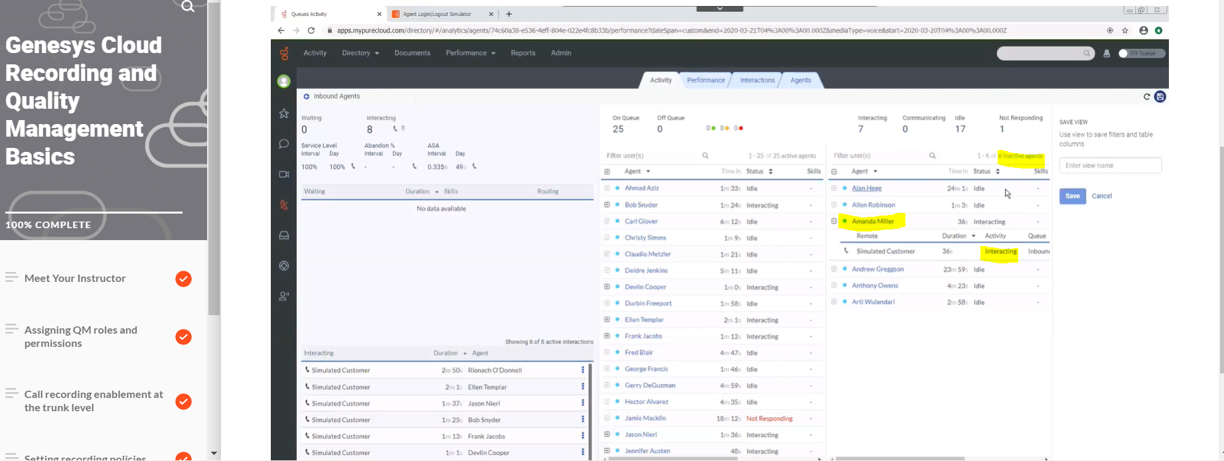The width and height of the screenshot is (1224, 461).
Task: Sort the Waiting table by Duration
Action: tap(421, 192)
